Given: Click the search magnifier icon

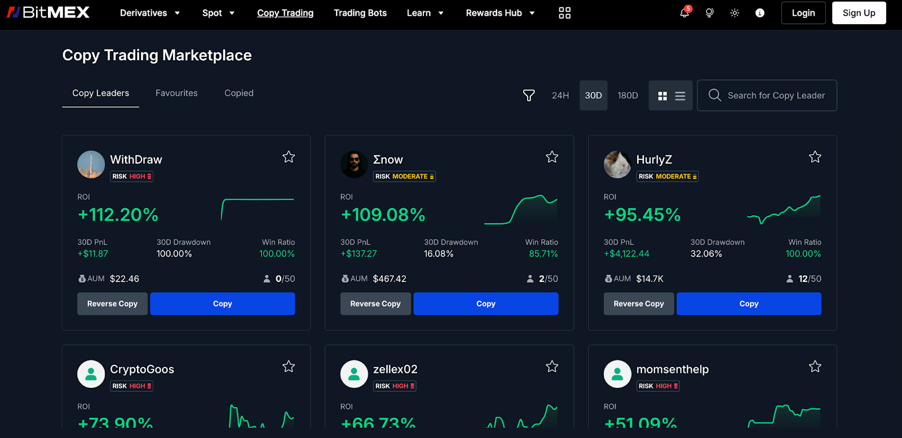Looking at the screenshot, I should coord(714,95).
